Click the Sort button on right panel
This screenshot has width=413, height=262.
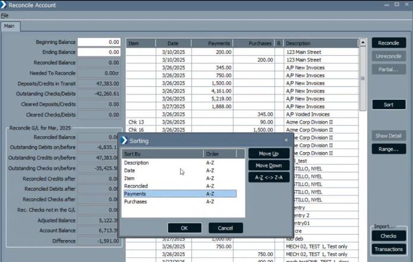388,105
